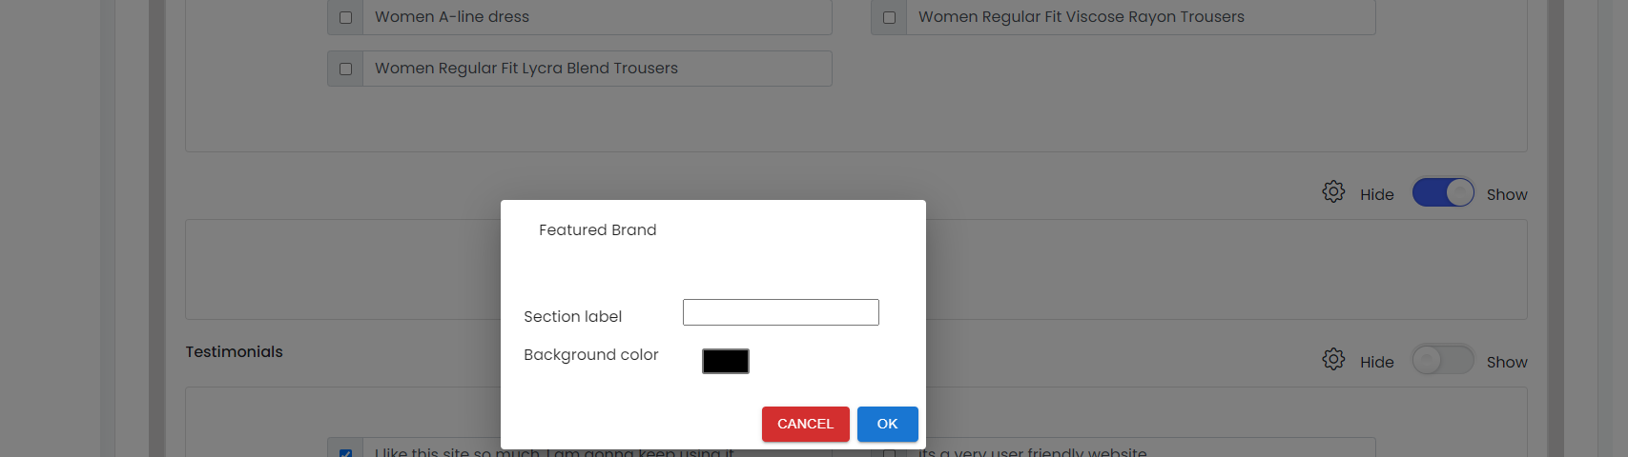
Task: Enable the Testimonials Hide/Show toggle
Action: pos(1443,360)
